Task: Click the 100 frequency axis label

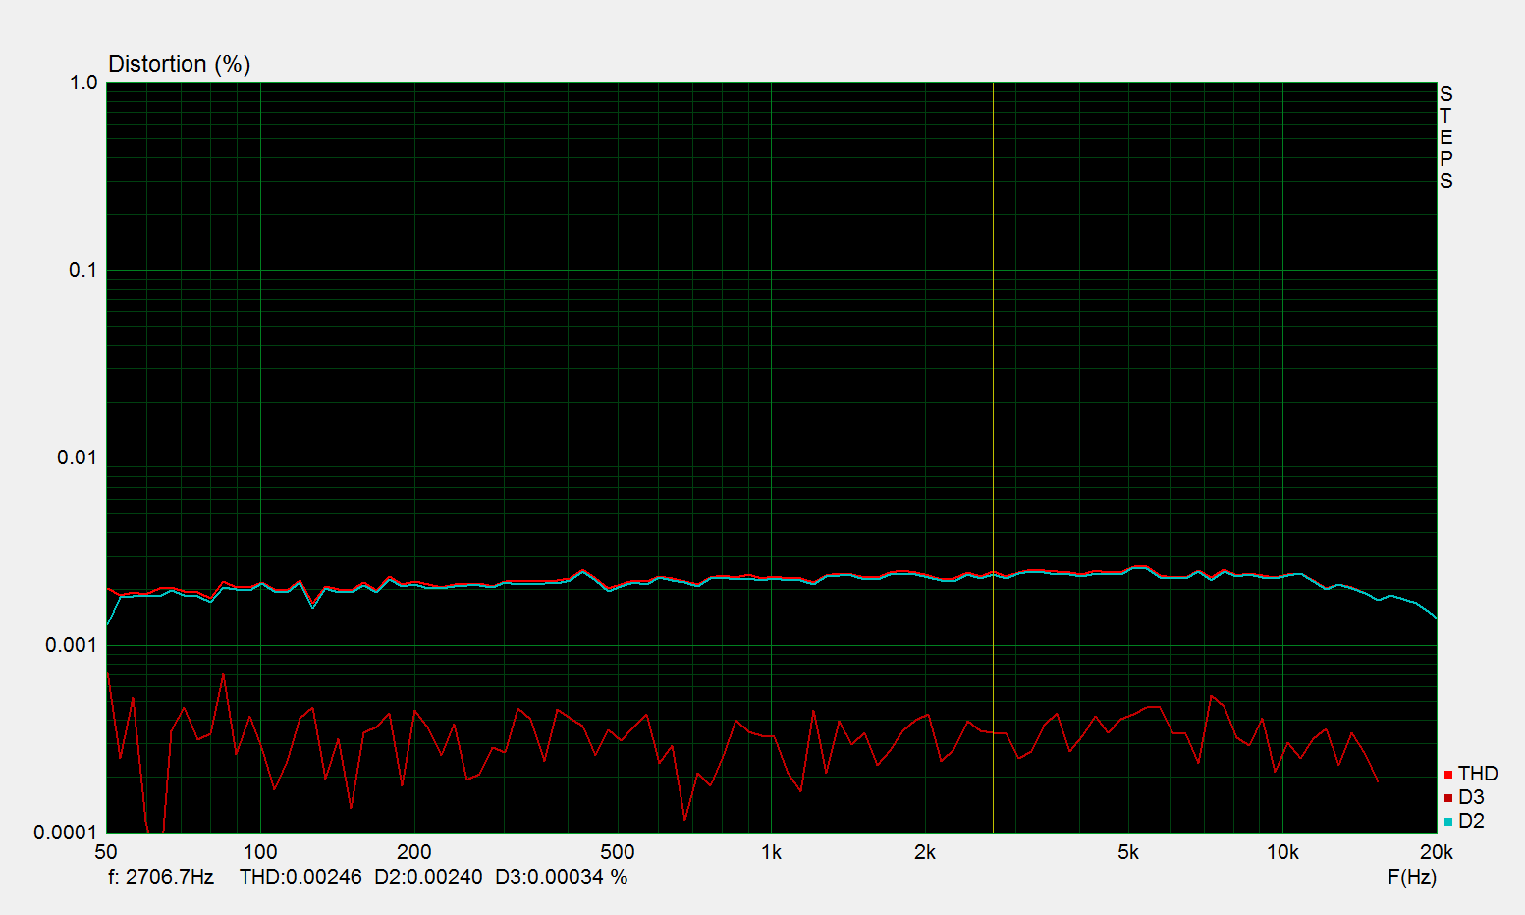Action: 260,852
